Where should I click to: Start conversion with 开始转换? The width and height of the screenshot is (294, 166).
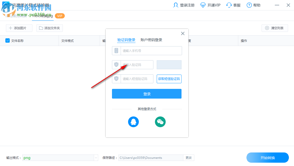pos(267,158)
